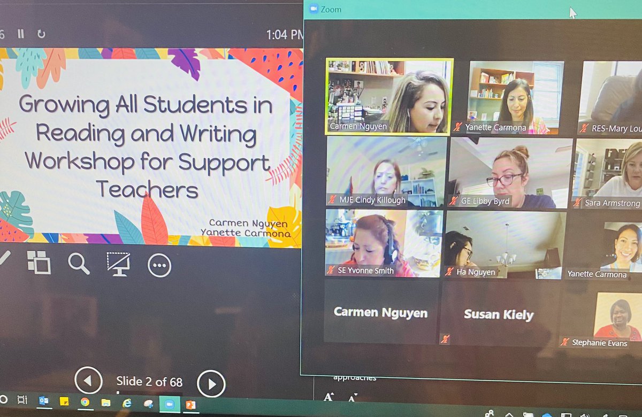Advance to the next slide

tap(211, 383)
